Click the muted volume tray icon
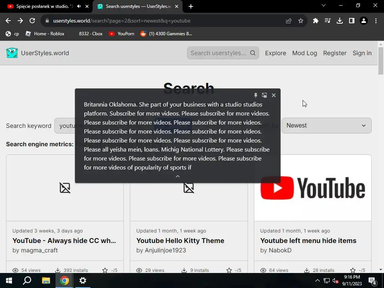Viewport: 384px width, 288px height. coord(336,280)
